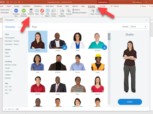Filter by Medical clothing
Screen dimensions: 153x114
coord(8,78)
